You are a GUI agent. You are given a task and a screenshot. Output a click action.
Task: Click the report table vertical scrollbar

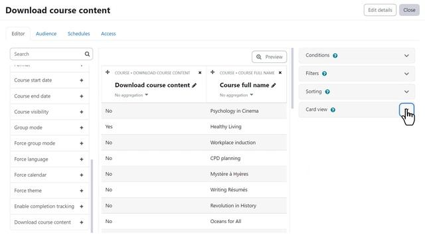click(292, 78)
